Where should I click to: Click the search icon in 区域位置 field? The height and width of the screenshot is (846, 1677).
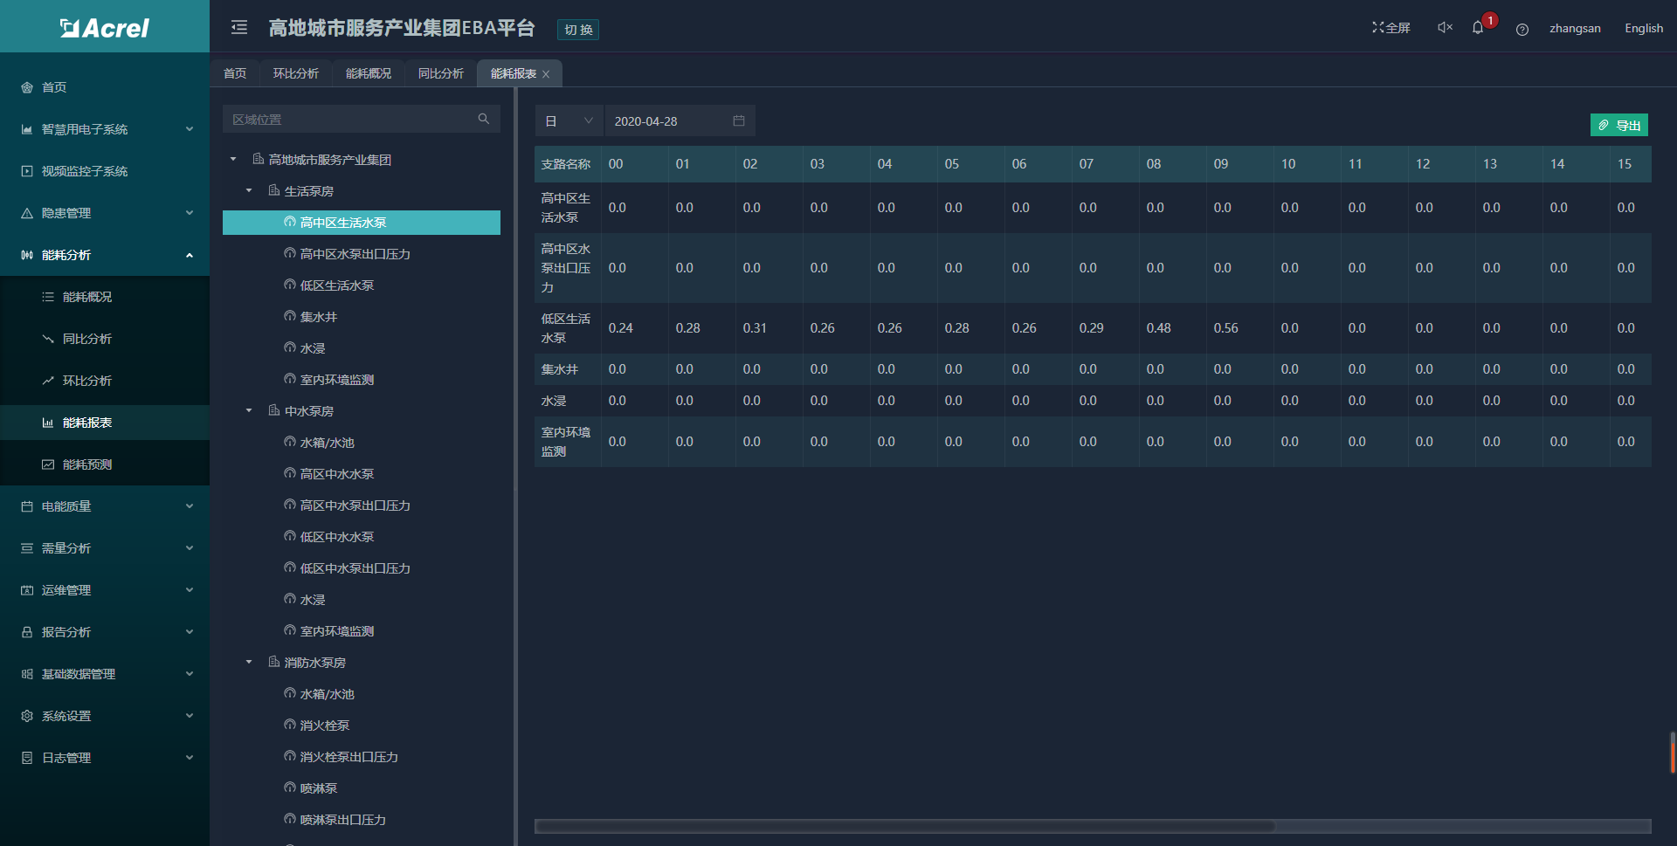click(x=483, y=119)
